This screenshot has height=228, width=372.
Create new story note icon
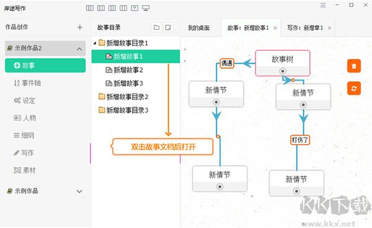[168, 27]
